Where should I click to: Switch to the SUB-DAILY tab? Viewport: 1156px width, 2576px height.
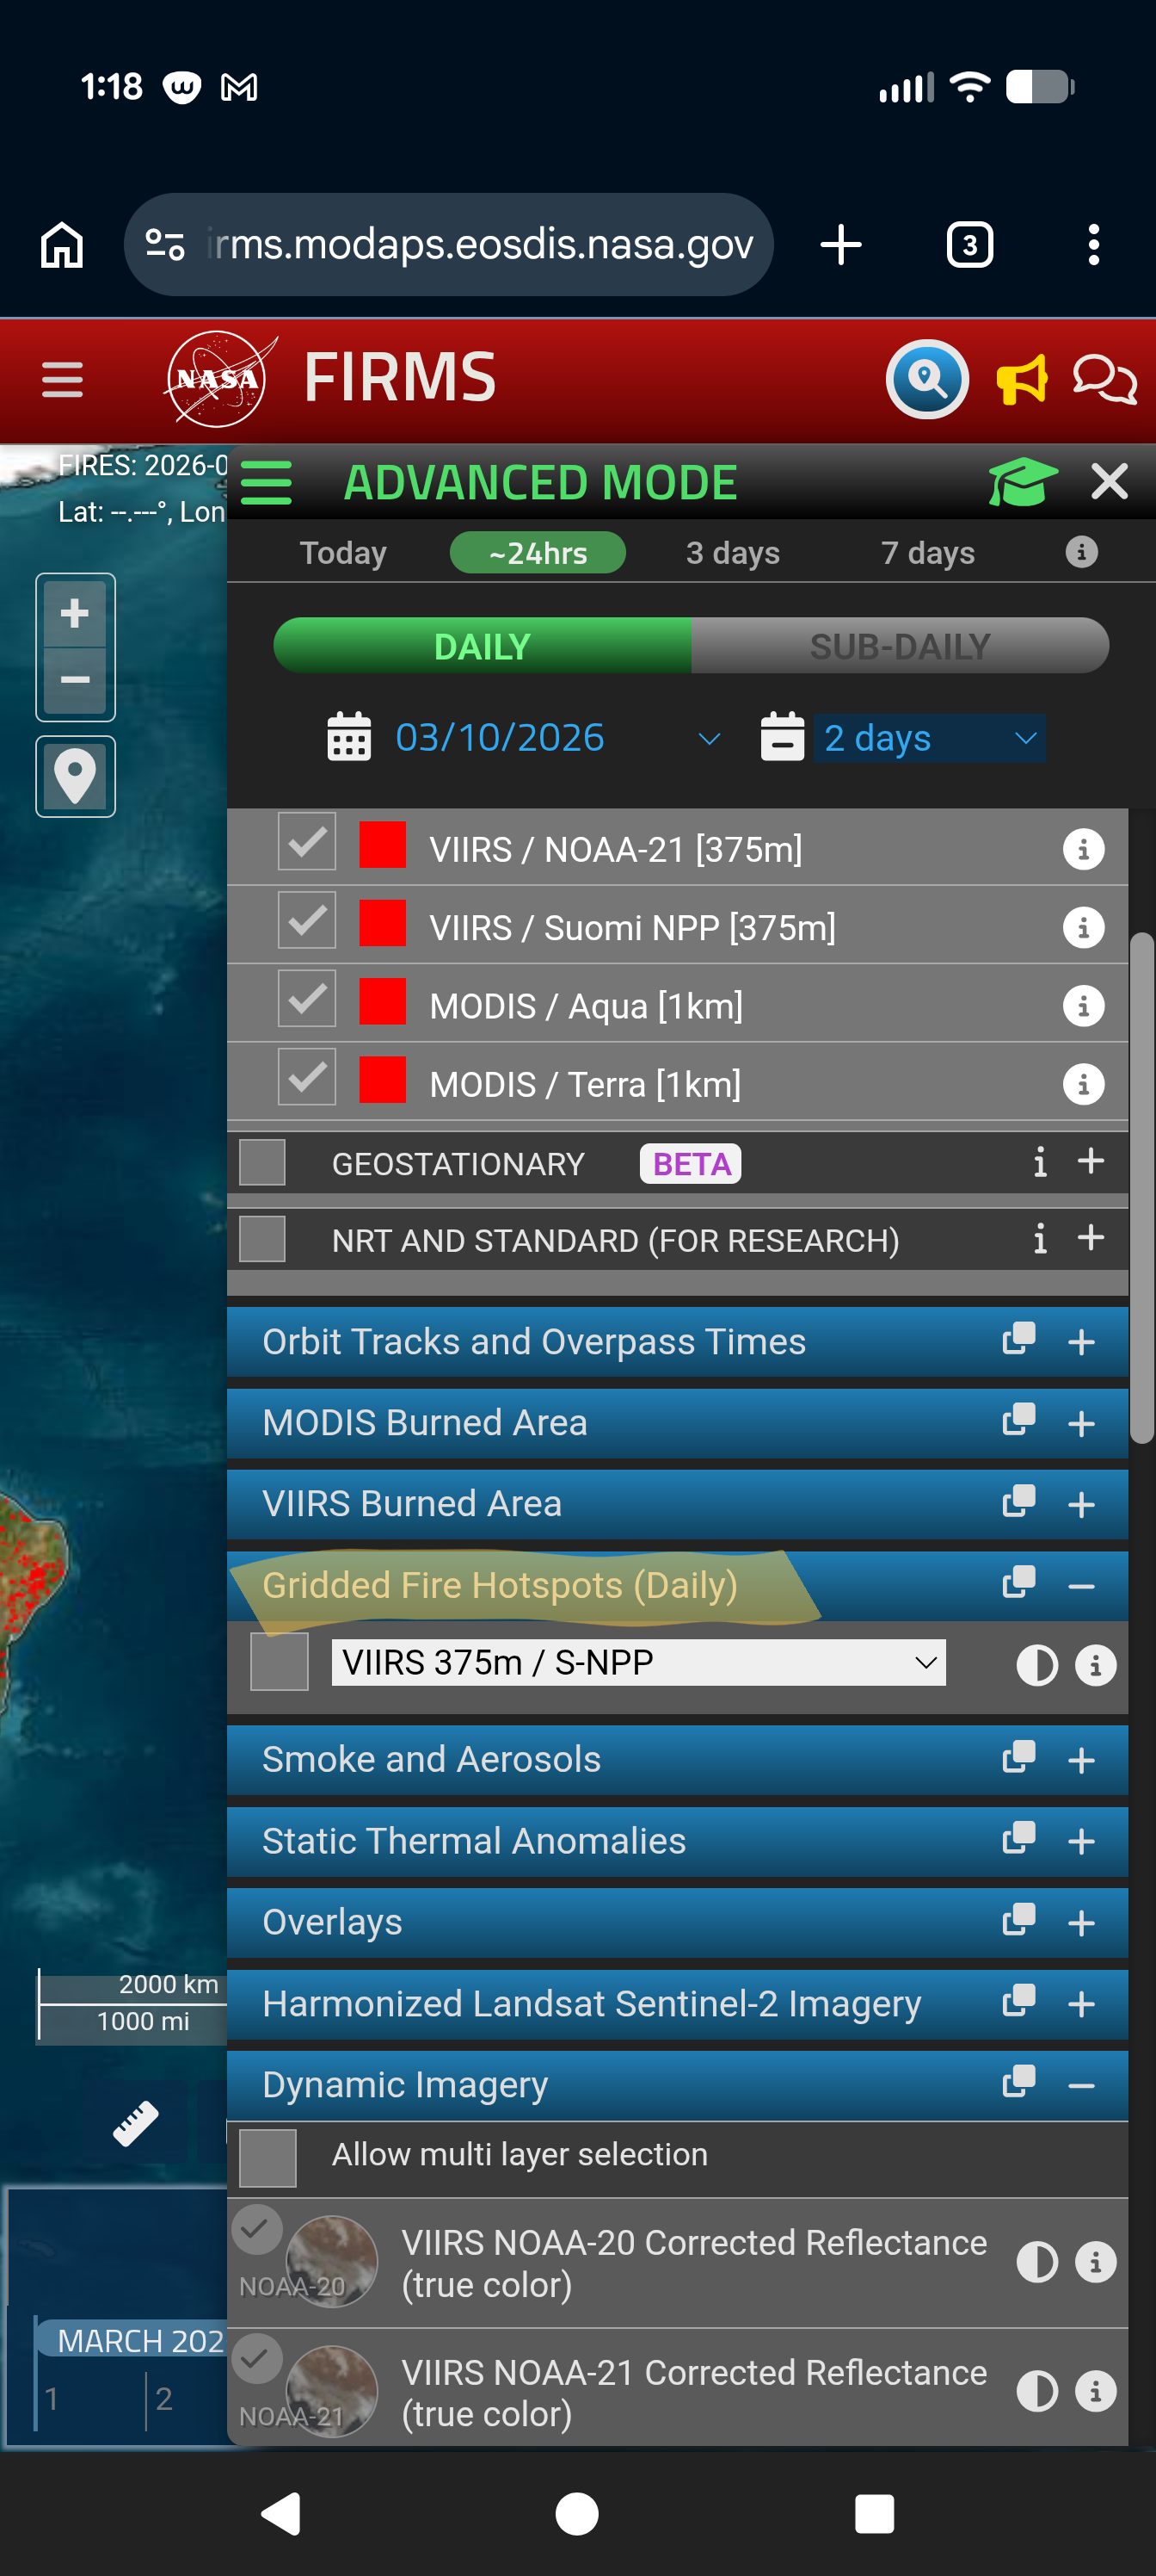coord(901,646)
